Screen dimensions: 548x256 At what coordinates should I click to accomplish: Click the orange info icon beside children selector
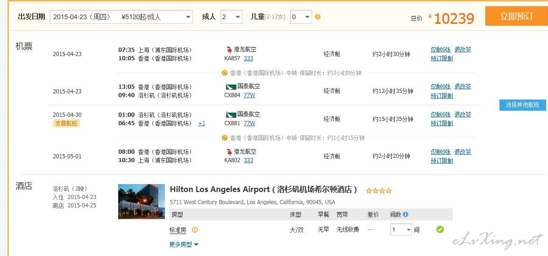(318, 17)
